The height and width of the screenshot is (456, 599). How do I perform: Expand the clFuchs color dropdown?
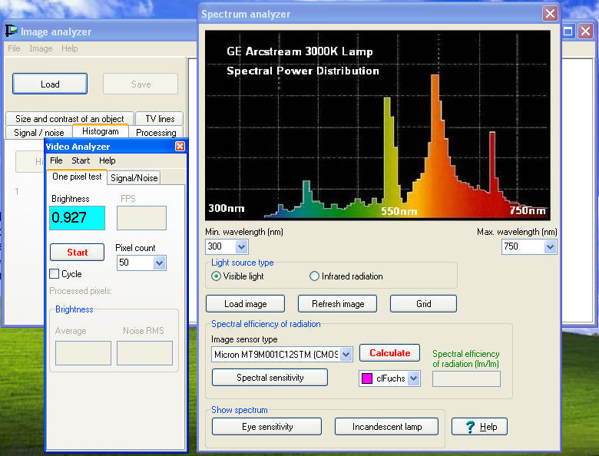[x=414, y=378]
